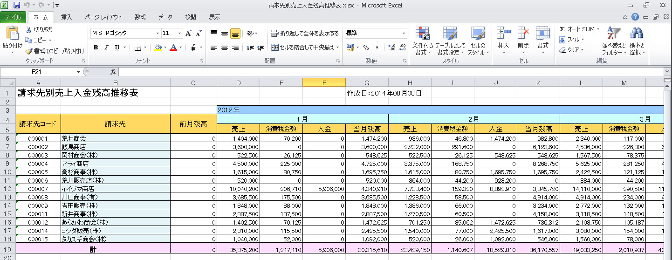Click the align text right icon
The image size is (672, 260).
tap(235, 47)
